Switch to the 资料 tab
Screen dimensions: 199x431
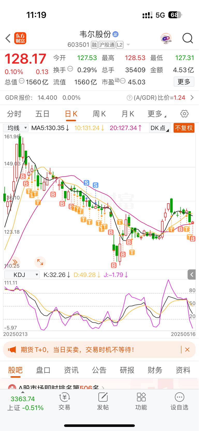pyautogui.click(x=183, y=370)
